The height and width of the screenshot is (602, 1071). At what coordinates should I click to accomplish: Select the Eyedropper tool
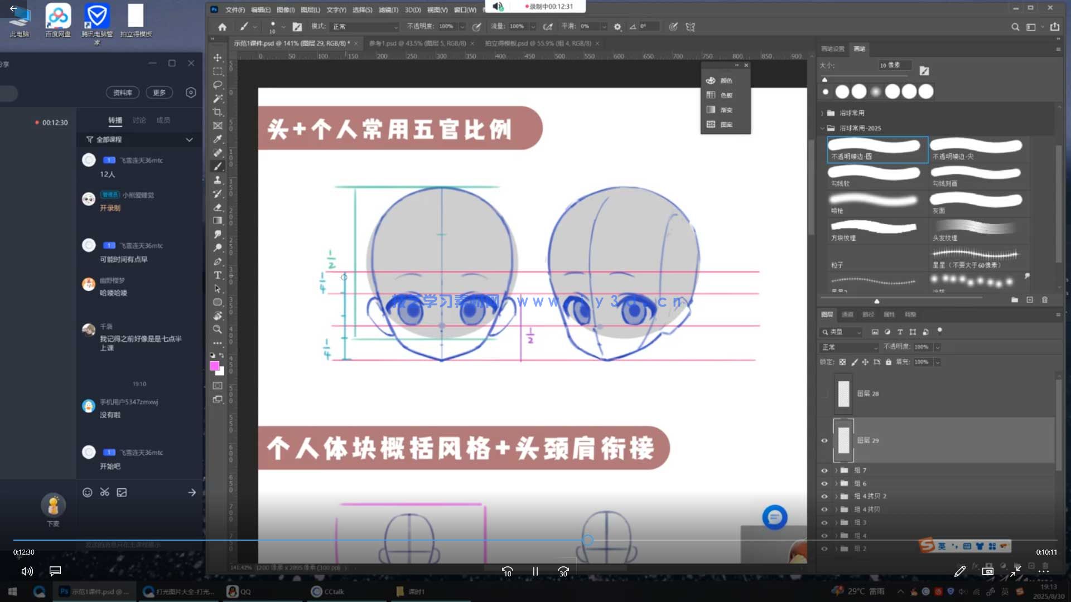coord(218,139)
